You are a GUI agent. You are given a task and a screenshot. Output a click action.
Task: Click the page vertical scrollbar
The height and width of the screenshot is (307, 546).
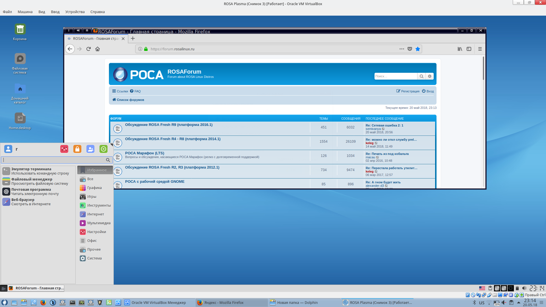pos(483,68)
